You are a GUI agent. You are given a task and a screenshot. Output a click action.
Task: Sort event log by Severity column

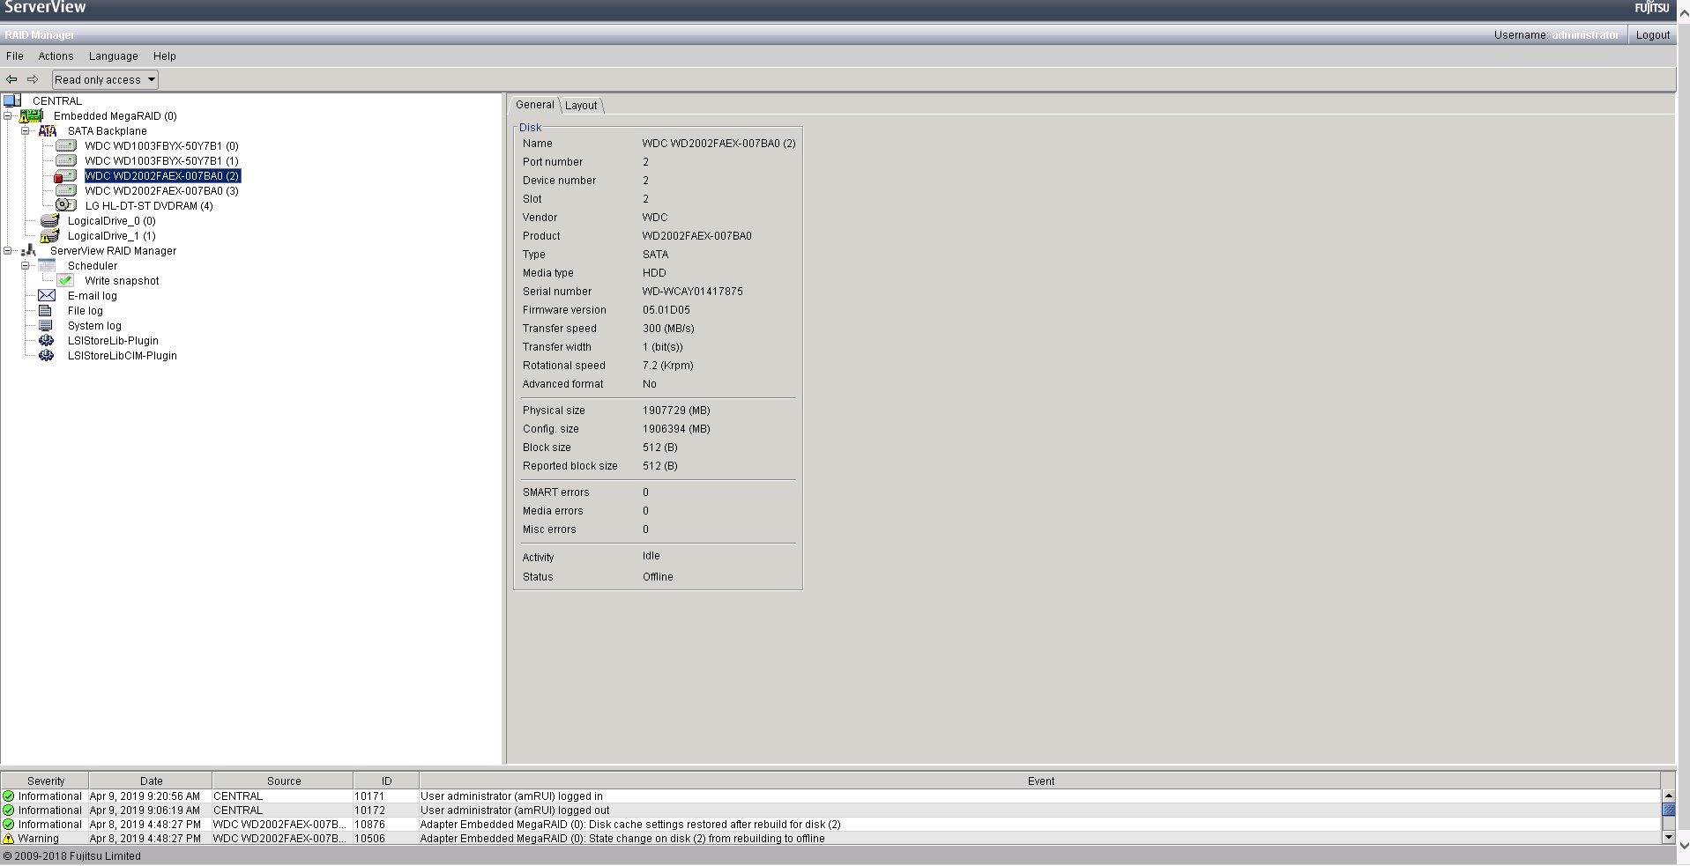(x=45, y=781)
